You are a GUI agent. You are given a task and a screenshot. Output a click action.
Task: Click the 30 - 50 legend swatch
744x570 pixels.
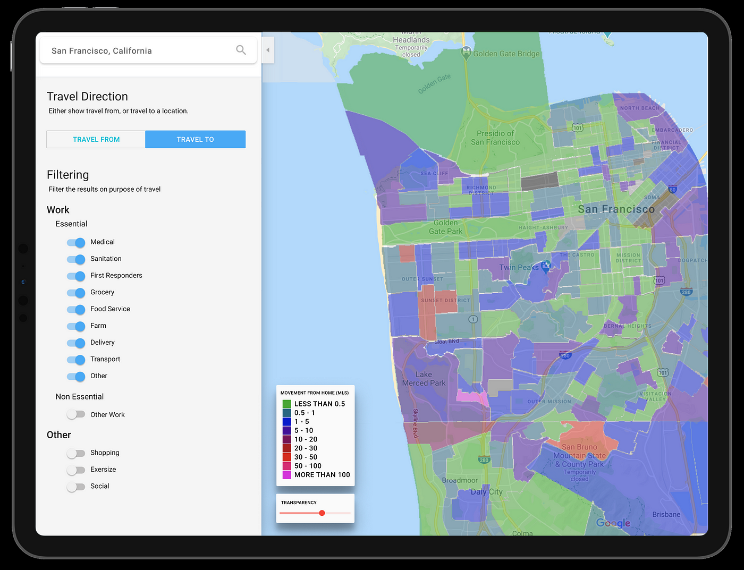point(287,457)
